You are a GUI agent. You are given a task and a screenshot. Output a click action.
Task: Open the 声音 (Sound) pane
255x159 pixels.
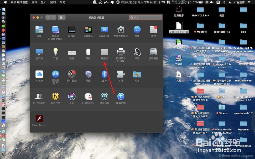137,54
